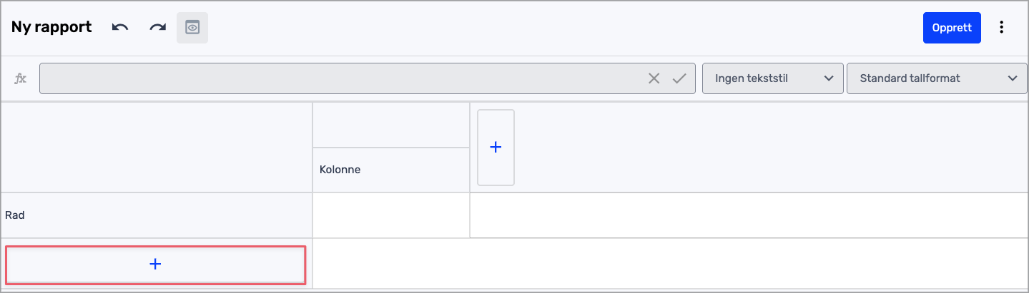Add a new column with plus button
The width and height of the screenshot is (1029, 293).
(x=496, y=148)
